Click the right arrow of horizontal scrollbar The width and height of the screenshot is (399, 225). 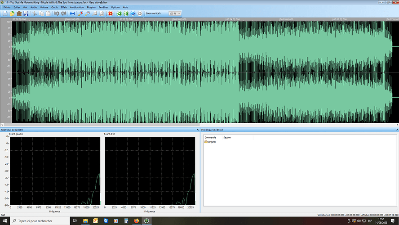pos(397,125)
